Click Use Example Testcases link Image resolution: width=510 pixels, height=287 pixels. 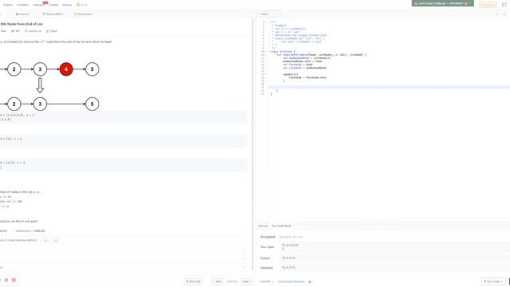coord(291,281)
